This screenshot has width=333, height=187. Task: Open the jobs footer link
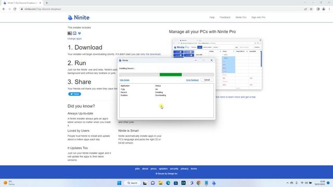137,169
